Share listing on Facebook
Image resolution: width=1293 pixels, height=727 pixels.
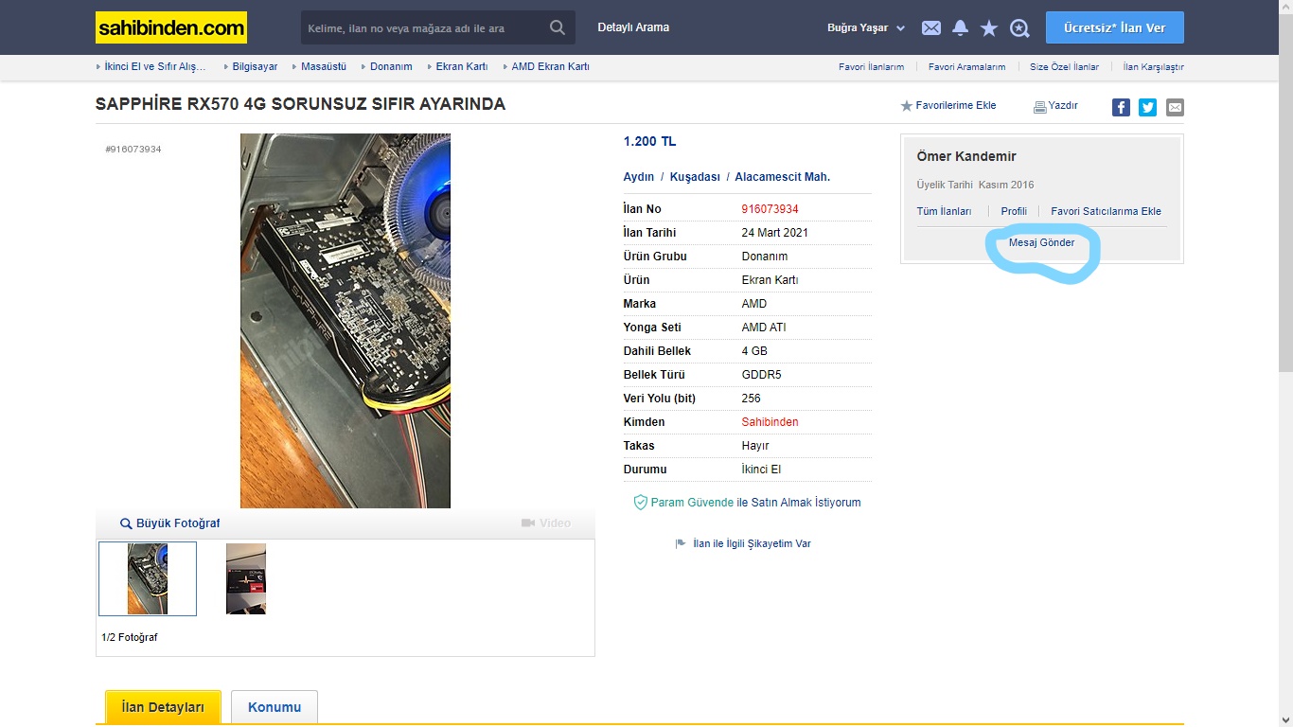[1121, 107]
